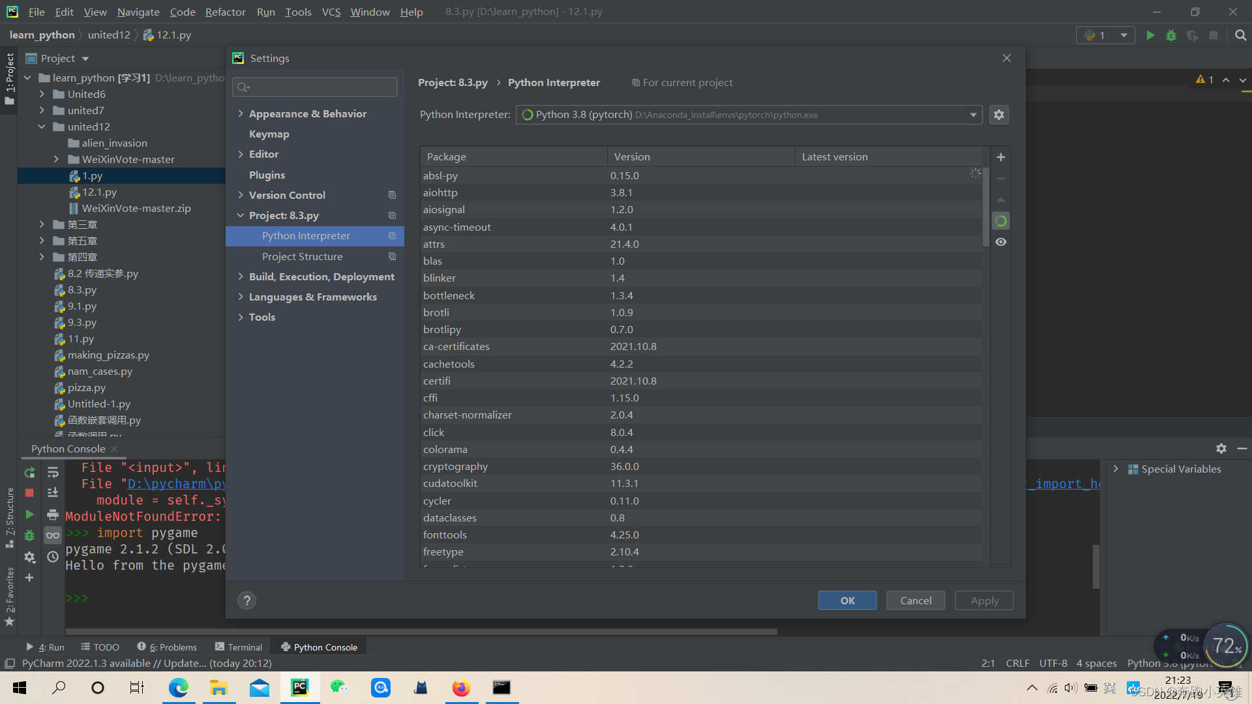1252x704 pixels.
Task: Click the Run green play icon in toolbar
Action: 1150,35
